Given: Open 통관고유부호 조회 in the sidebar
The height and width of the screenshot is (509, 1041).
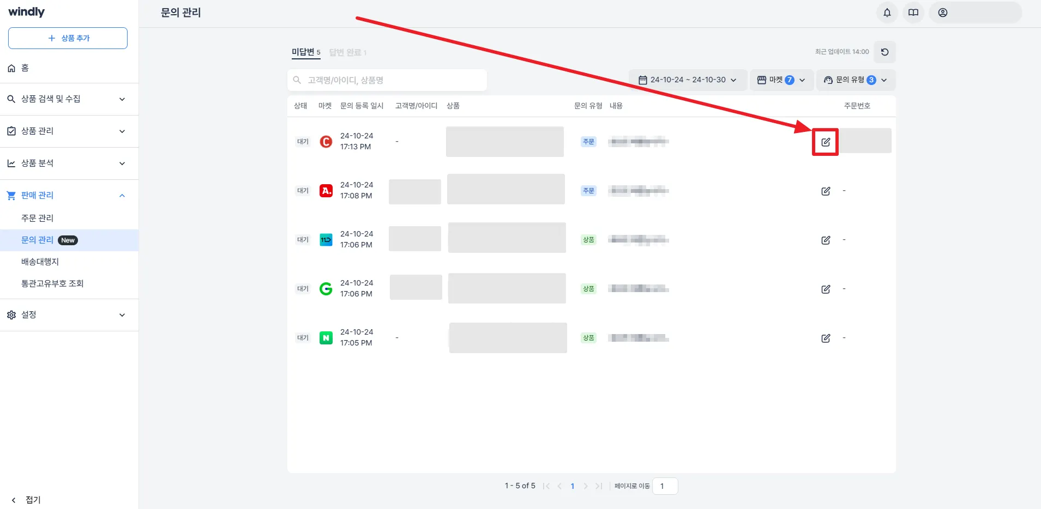Looking at the screenshot, I should pos(52,283).
